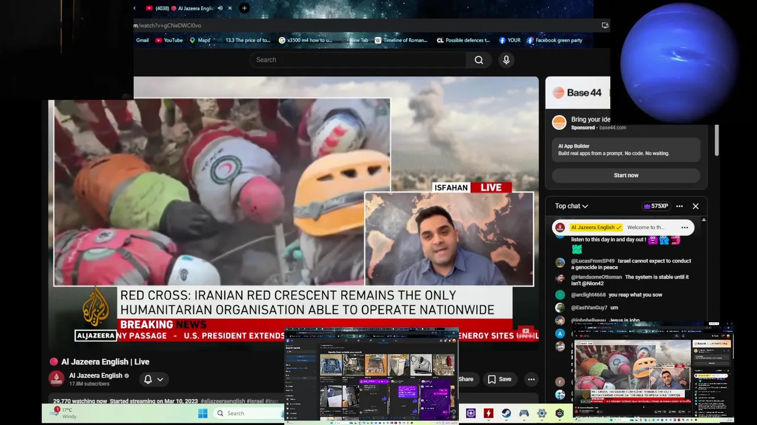Click the Al Jazeera channel avatar below video
757x425 pixels.
pos(56,378)
